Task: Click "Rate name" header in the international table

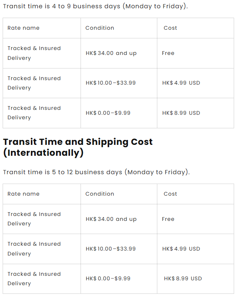Action: pyautogui.click(x=23, y=194)
